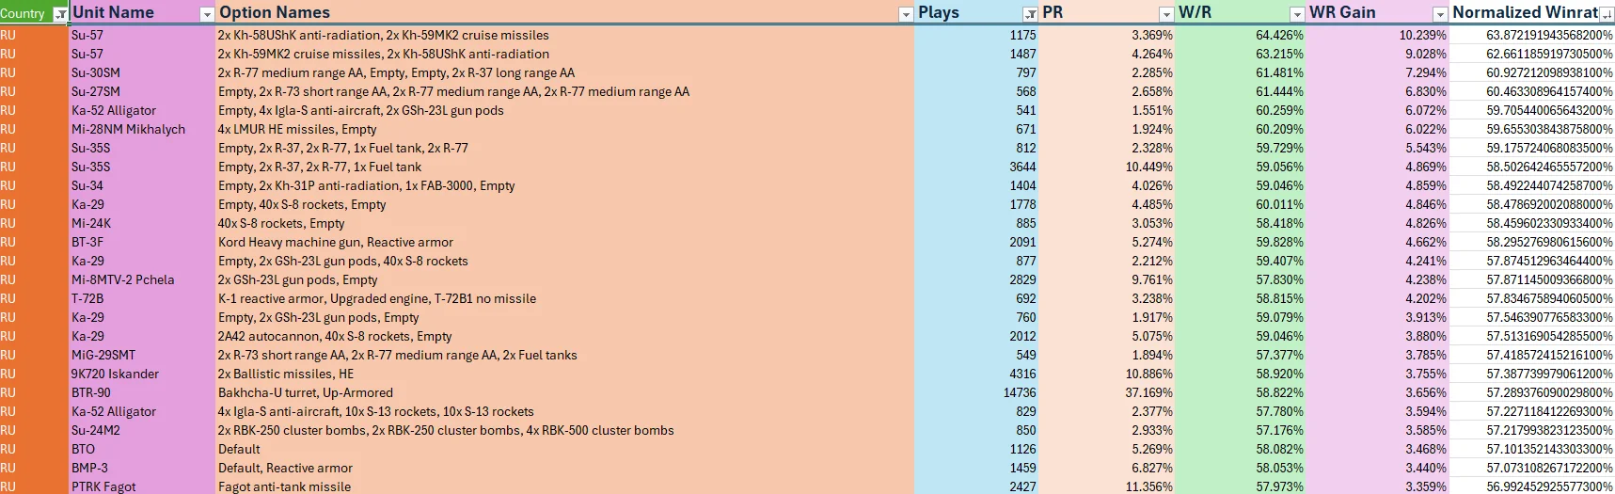Screen dimensions: 1615x494
Task: Click the Mi-28NM Mikhalych cell
Action: point(142,129)
